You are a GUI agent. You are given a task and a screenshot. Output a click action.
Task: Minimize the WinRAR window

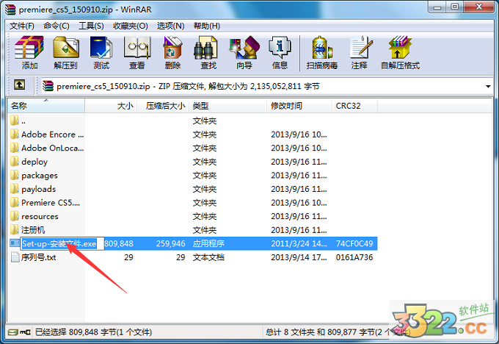[438, 7]
